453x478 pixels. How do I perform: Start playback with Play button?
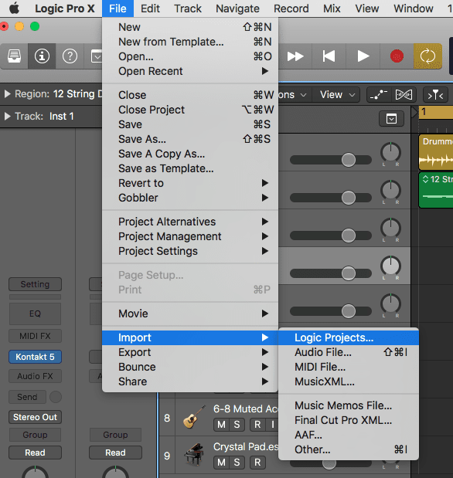pos(363,56)
